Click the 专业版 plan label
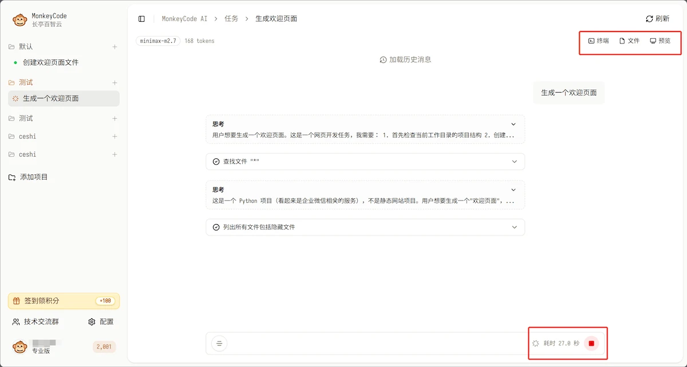The width and height of the screenshot is (687, 367). [x=41, y=351]
